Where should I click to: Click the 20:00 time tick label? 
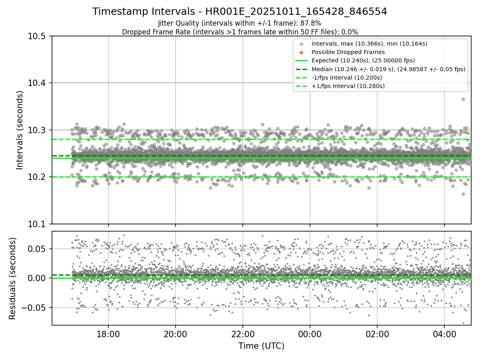click(x=175, y=334)
